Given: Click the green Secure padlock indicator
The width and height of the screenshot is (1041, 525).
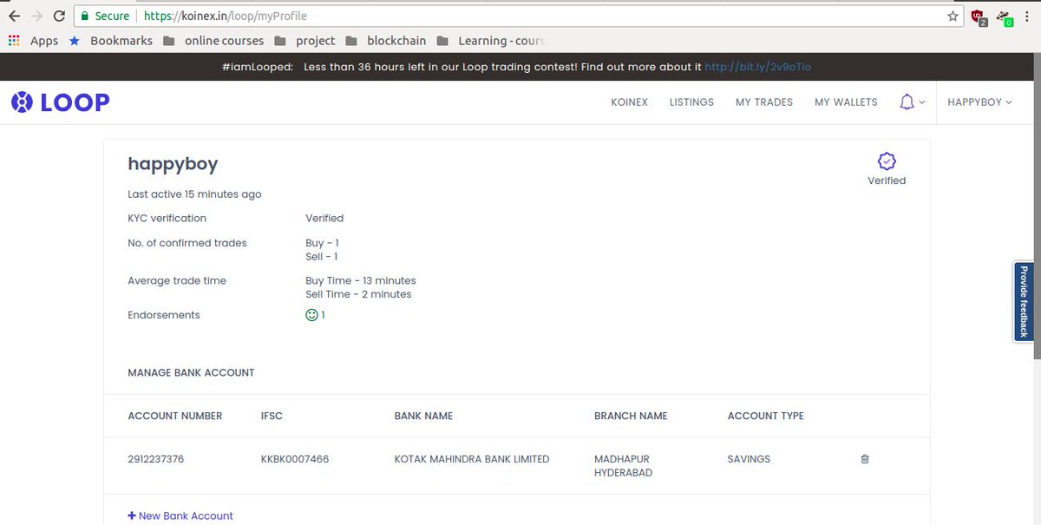Looking at the screenshot, I should [105, 16].
